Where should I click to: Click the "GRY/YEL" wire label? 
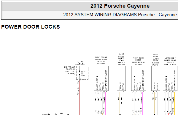122,100
